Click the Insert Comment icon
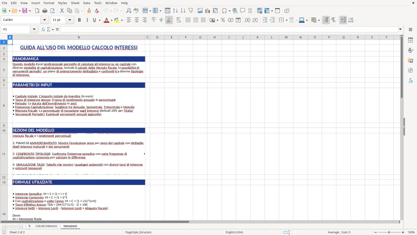The image size is (417, 235). click(x=243, y=11)
